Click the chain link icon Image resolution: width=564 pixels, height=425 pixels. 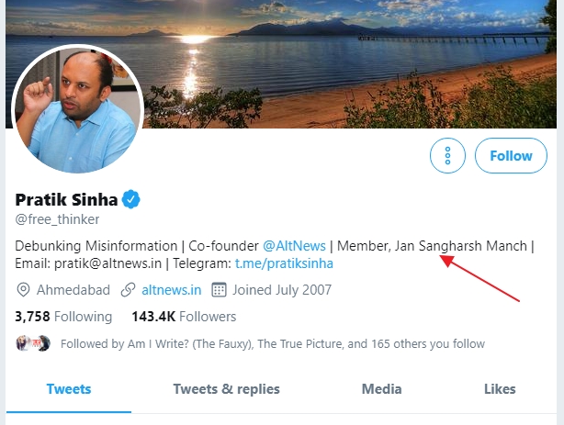pyautogui.click(x=127, y=290)
